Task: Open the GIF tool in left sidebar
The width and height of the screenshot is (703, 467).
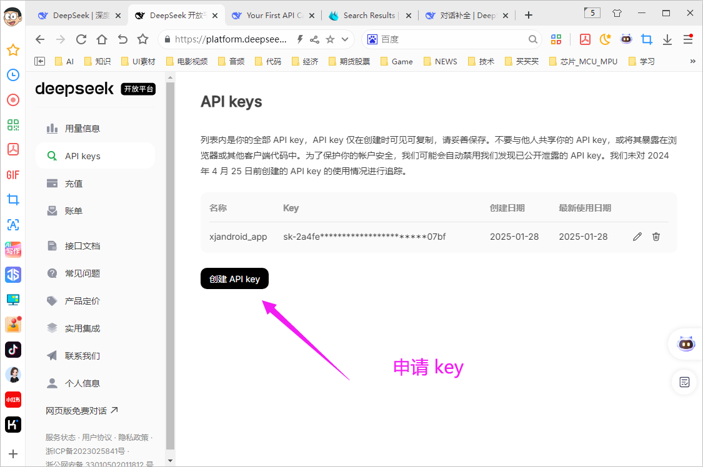Action: 13,175
